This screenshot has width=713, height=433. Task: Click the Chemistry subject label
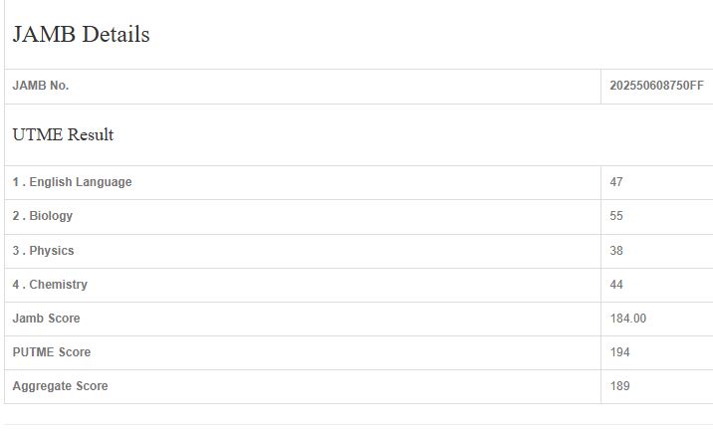[50, 285]
